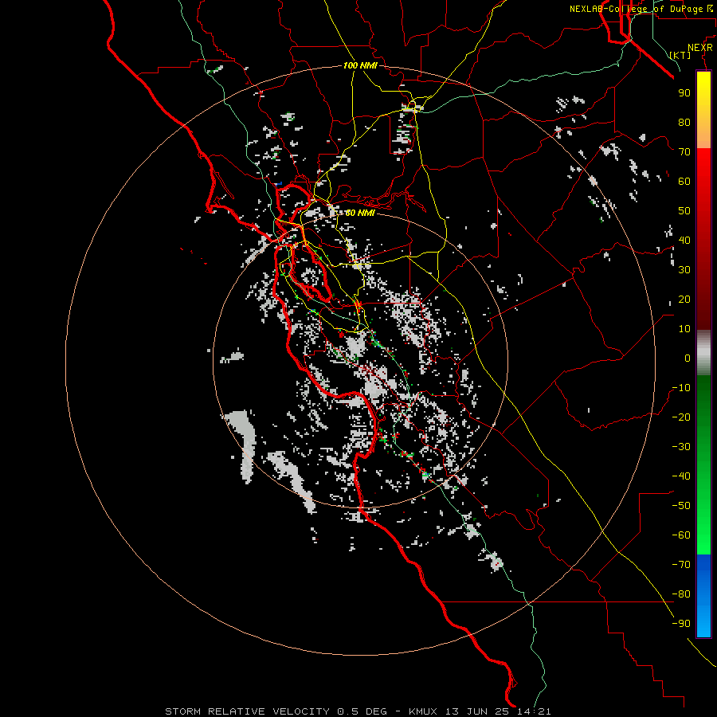
Task: Click the 100 NMI range ring label
Action: pos(360,65)
